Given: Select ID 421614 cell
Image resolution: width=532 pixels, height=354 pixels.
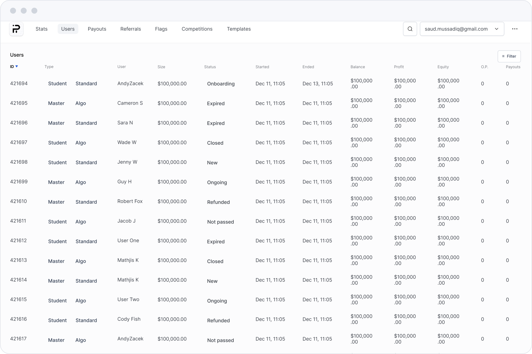Looking at the screenshot, I should 18,280.
